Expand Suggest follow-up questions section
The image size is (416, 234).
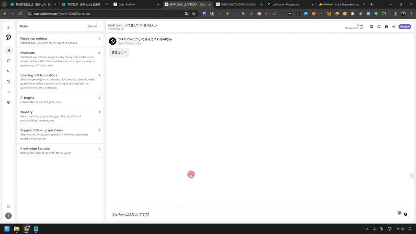[60, 134]
